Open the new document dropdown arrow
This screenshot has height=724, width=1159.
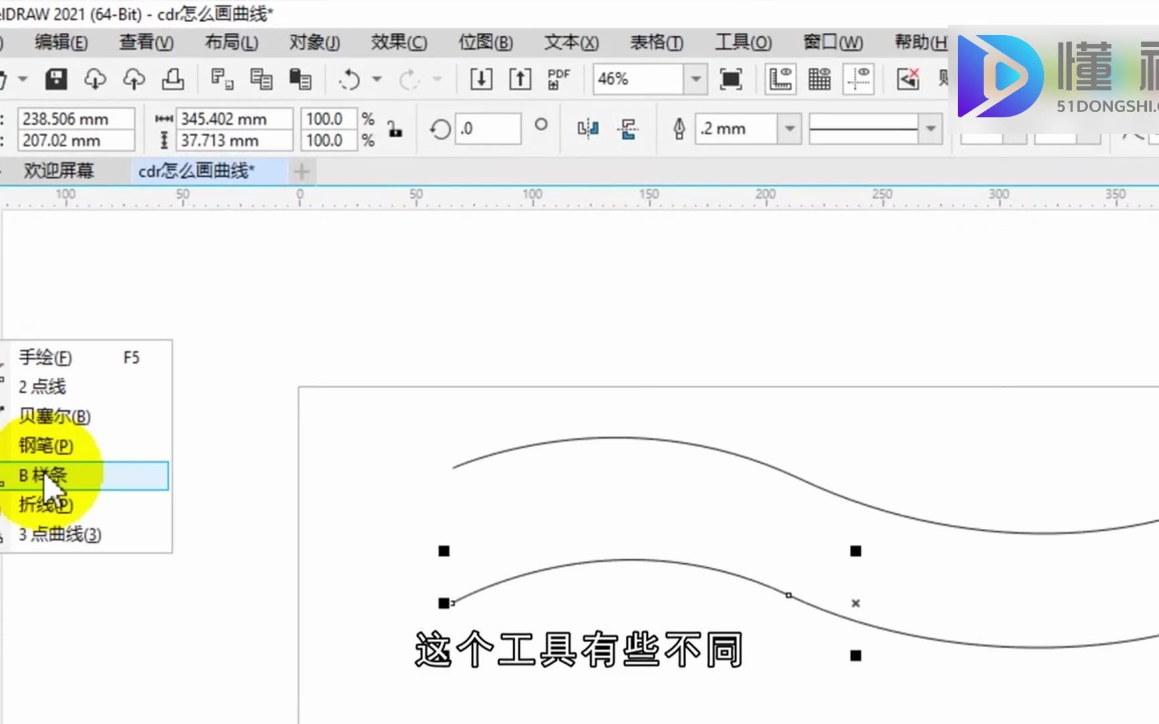(x=23, y=79)
